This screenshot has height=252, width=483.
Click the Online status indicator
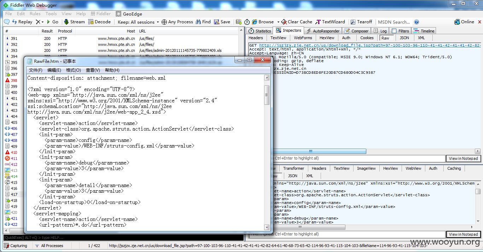point(464,22)
